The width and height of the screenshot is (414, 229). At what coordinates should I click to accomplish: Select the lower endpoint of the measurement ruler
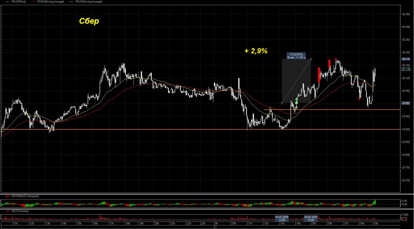[282, 103]
